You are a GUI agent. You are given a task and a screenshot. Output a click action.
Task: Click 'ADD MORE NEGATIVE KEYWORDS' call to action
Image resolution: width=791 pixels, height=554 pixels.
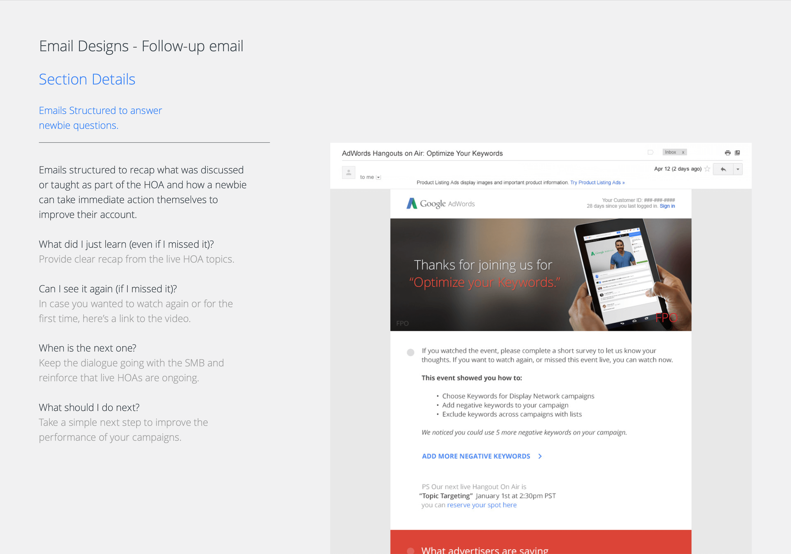pos(476,456)
